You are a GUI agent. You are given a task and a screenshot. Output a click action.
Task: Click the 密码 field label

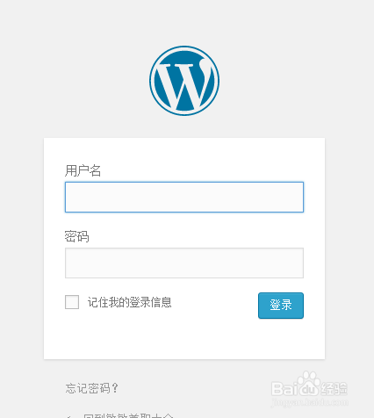76,236
